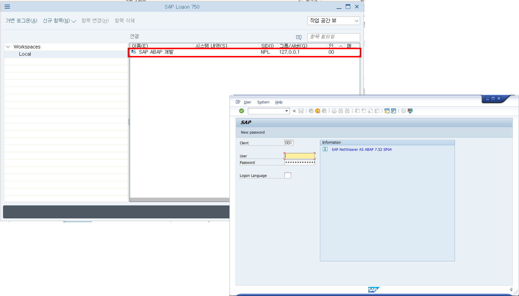
Task: Select the SAP ABAP 개발 connection name
Action: pos(156,52)
